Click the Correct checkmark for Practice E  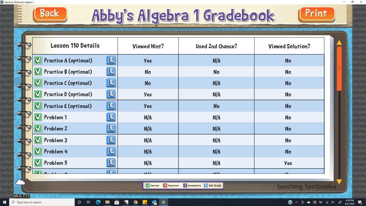pyautogui.click(x=38, y=106)
